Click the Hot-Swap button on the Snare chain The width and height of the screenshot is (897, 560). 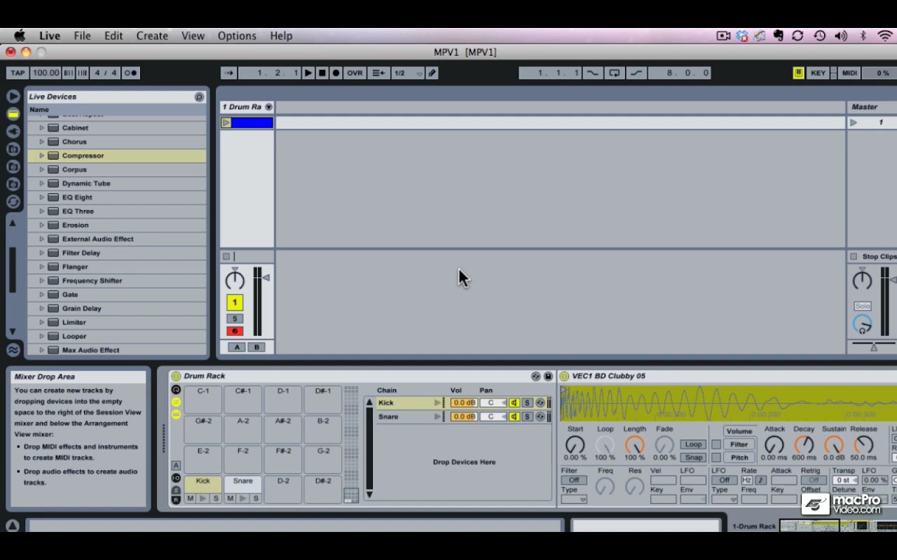tap(540, 416)
